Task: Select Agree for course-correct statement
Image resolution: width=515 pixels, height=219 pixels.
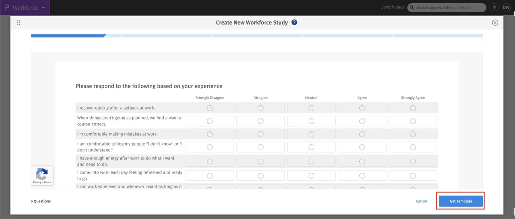Action: (362, 121)
